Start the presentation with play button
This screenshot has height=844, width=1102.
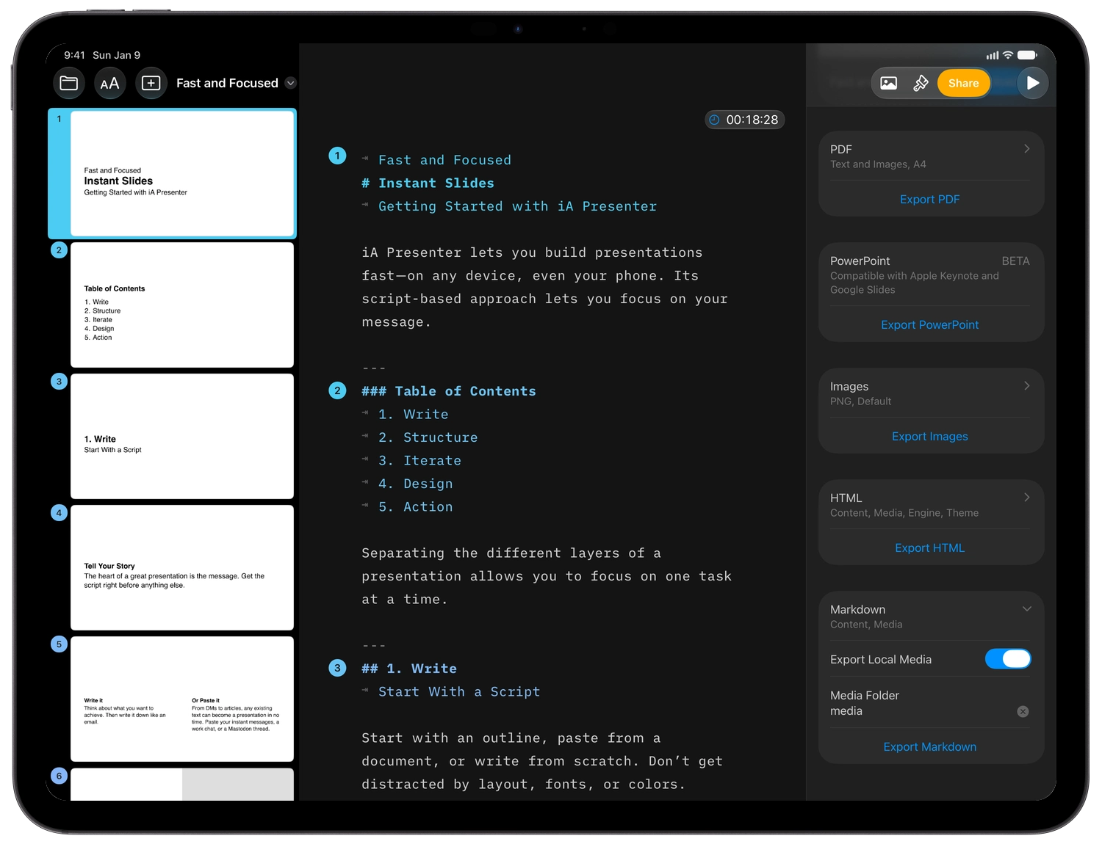1033,83
